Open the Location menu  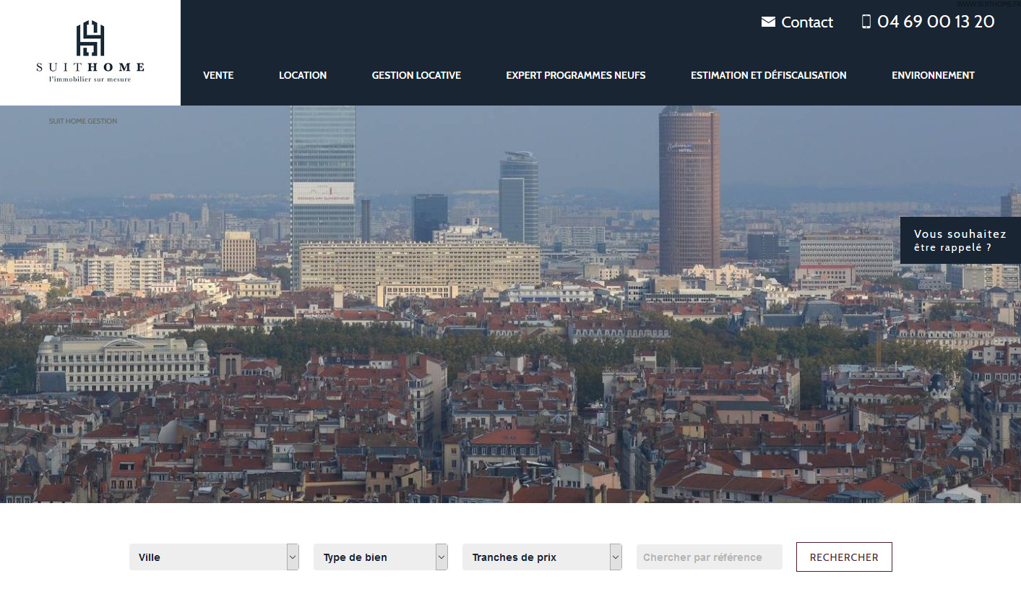point(303,75)
